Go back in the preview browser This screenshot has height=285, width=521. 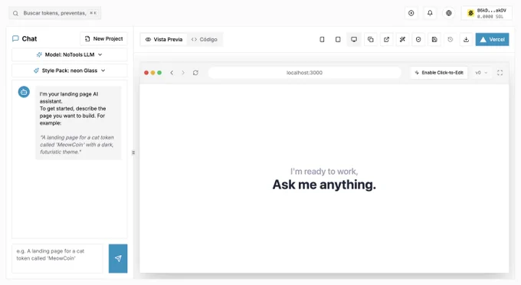click(x=172, y=73)
